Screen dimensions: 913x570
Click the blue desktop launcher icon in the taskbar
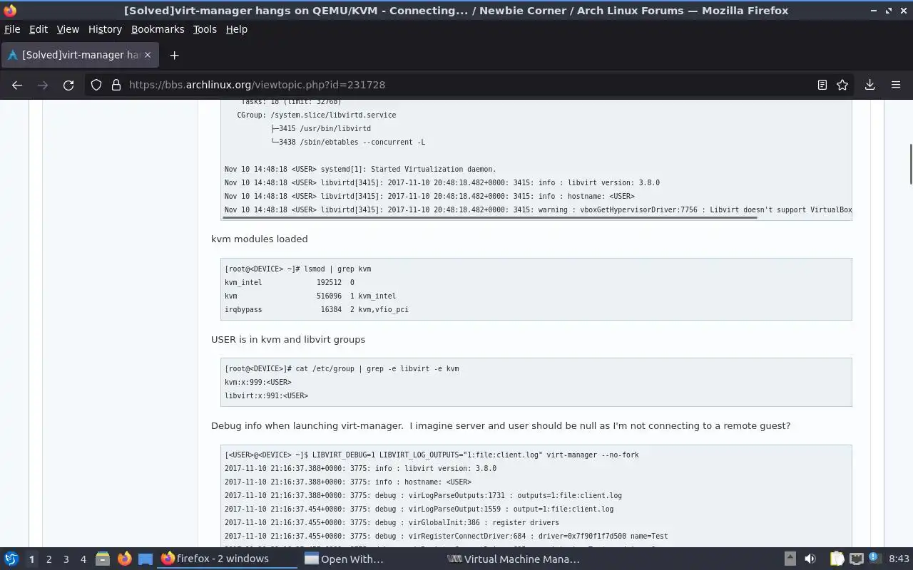(145, 559)
